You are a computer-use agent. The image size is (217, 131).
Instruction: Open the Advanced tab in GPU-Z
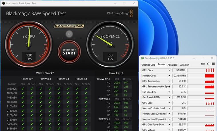pos(172,65)
